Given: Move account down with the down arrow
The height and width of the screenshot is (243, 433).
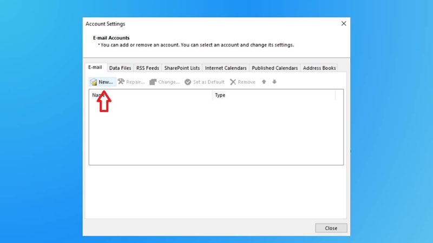Looking at the screenshot, I should (274, 82).
